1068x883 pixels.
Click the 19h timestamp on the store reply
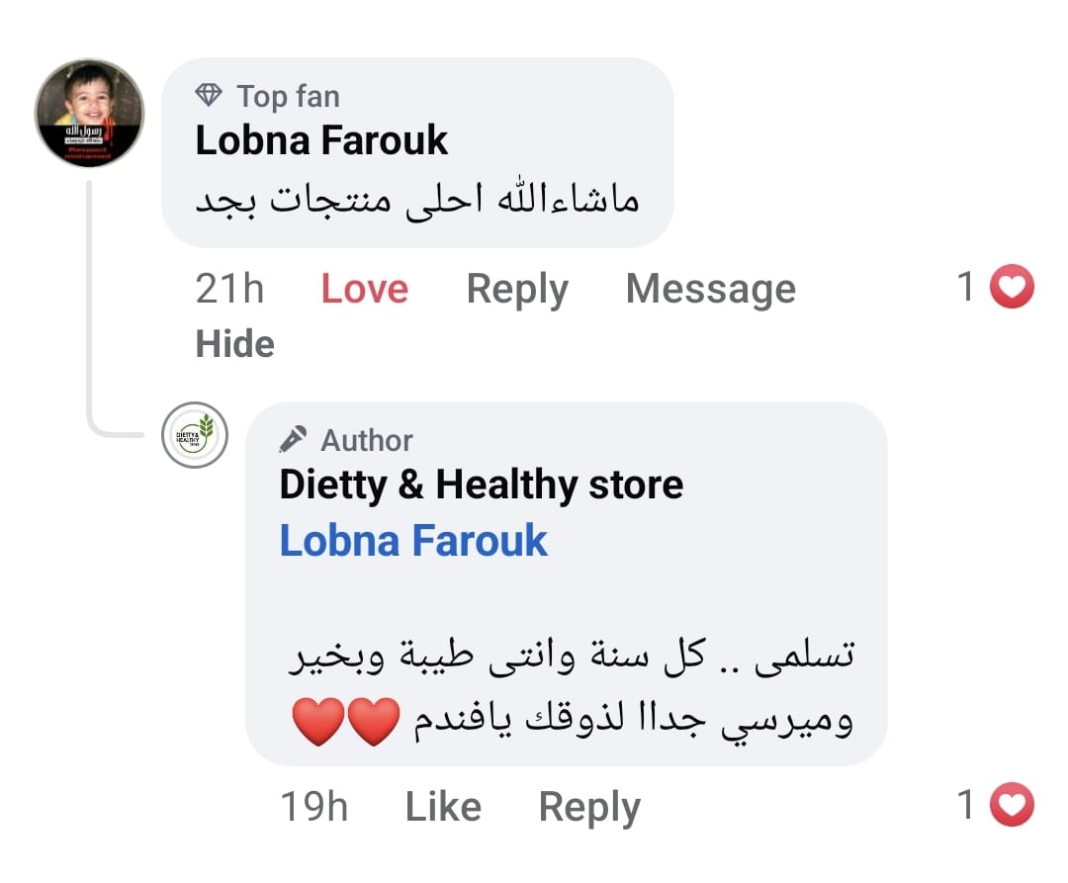coord(313,807)
